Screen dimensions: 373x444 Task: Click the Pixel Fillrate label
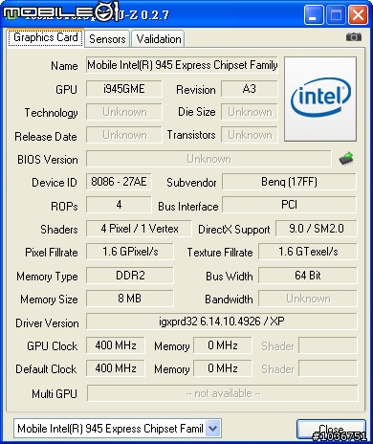pyautogui.click(x=52, y=253)
